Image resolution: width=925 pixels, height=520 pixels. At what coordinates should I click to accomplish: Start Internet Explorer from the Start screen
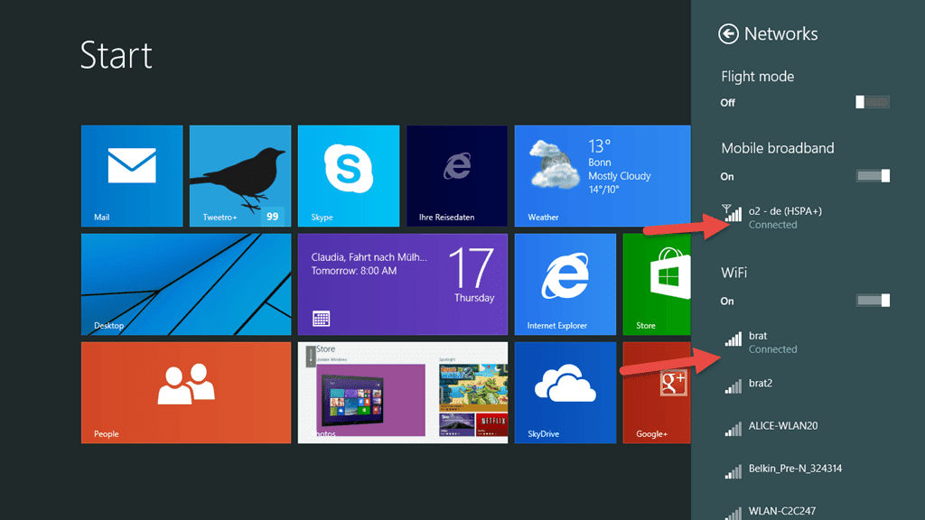pos(565,284)
